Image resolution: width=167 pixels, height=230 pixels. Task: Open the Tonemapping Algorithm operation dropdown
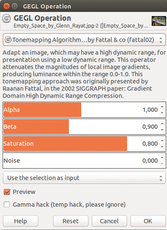84,40
